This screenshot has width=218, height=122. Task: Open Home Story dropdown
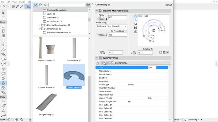point(111,26)
